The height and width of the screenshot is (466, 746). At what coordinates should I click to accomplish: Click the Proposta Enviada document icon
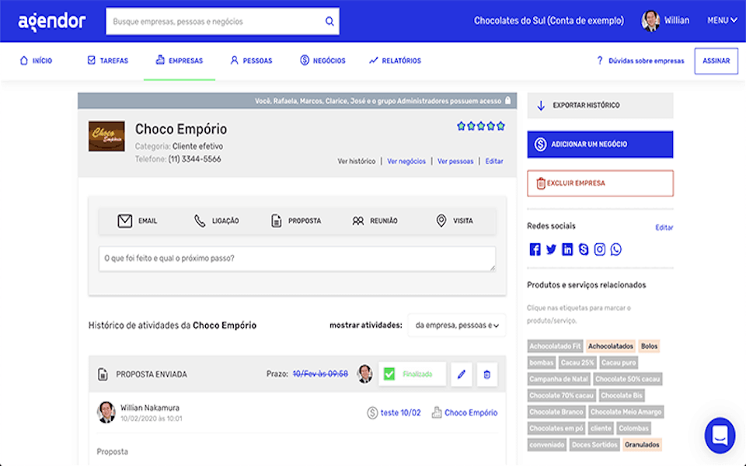click(103, 374)
